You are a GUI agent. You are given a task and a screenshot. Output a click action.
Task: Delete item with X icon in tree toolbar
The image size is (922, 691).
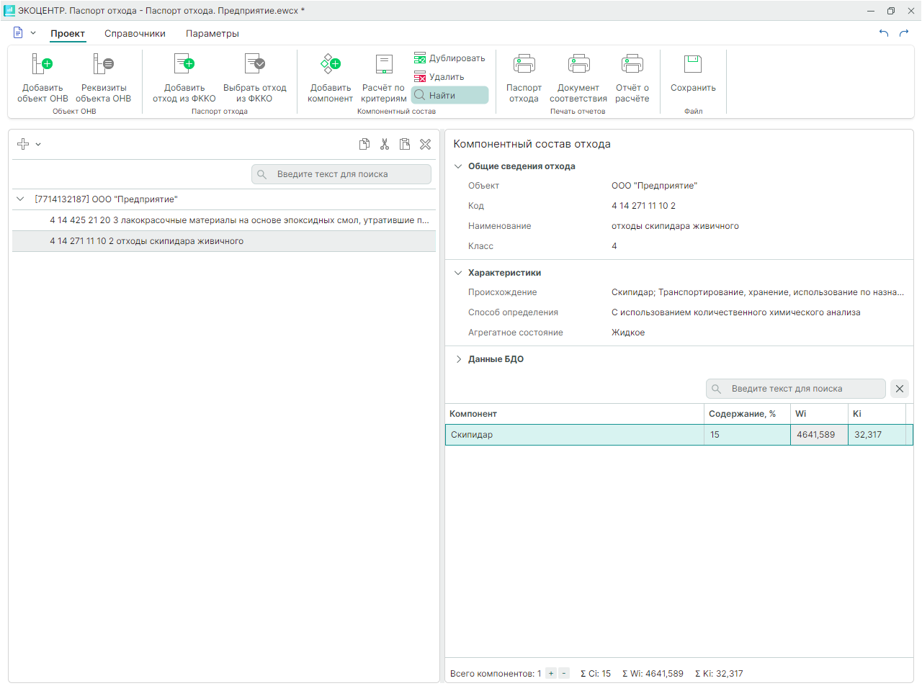(426, 144)
